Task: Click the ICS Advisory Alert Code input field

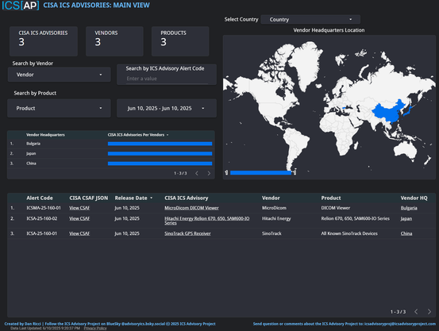Action: (167, 79)
